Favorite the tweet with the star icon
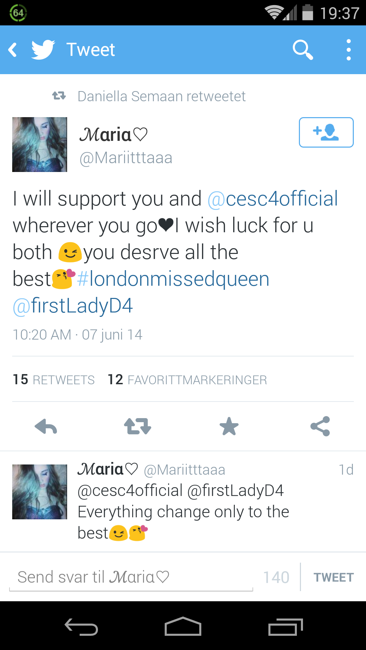 tap(229, 426)
